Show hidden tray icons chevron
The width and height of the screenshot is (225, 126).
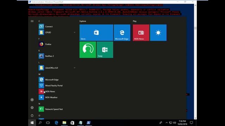pyautogui.click(x=167, y=123)
